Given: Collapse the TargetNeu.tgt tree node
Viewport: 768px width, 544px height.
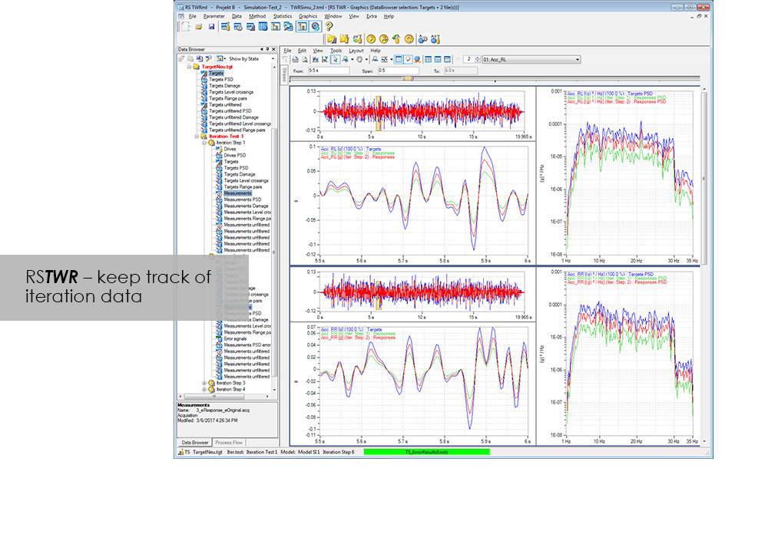Looking at the screenshot, I should tap(190, 67).
